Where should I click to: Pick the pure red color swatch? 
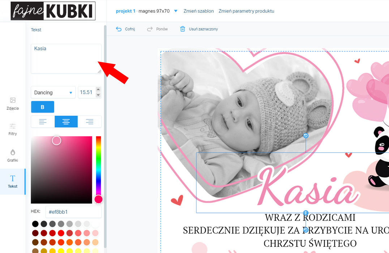[x=61, y=233]
